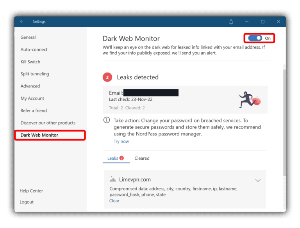Click the Dark Web Monitor page heading

click(131, 39)
